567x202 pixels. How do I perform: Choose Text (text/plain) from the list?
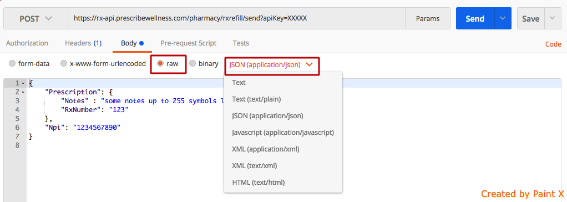tap(256, 99)
